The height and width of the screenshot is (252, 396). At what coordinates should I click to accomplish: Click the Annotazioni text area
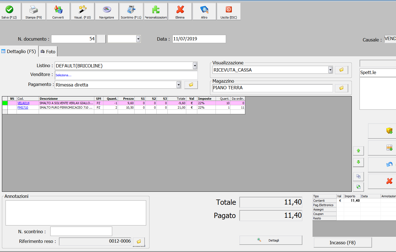click(x=76, y=213)
